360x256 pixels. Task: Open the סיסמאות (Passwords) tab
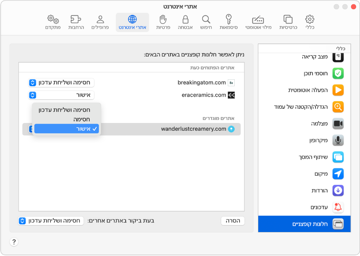229,22
